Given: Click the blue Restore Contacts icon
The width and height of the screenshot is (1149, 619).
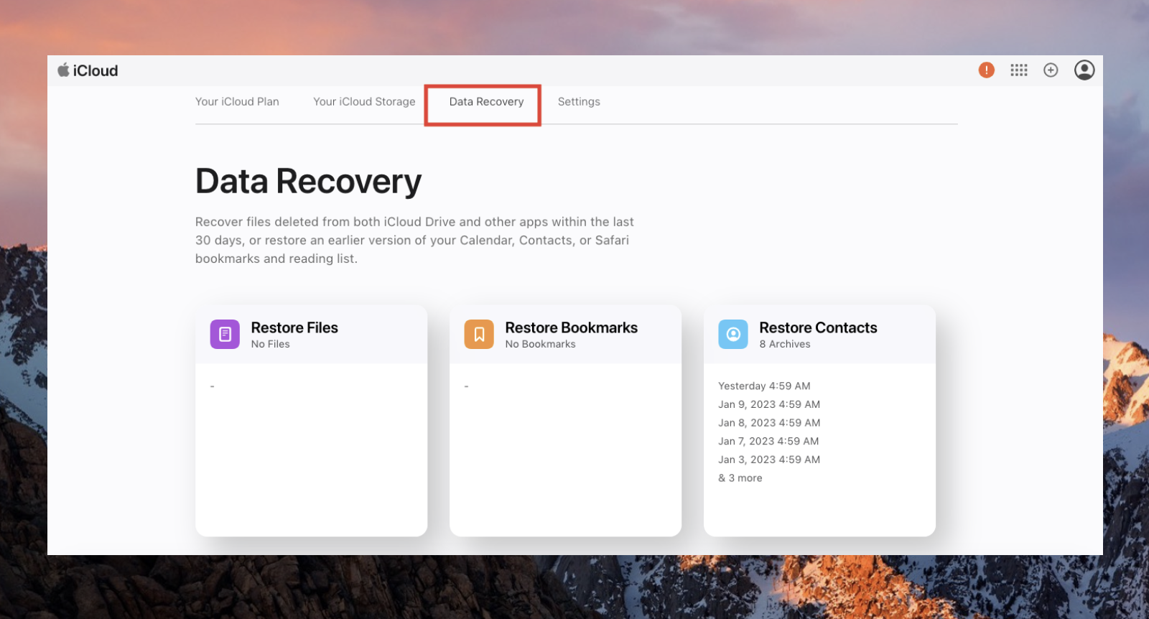Looking at the screenshot, I should coord(733,334).
